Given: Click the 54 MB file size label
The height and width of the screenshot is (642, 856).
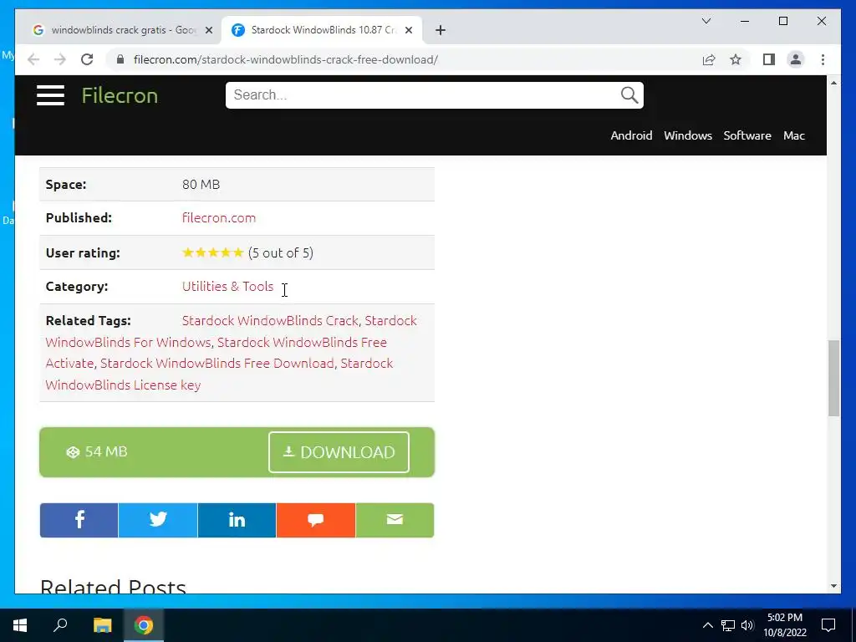Looking at the screenshot, I should pyautogui.click(x=106, y=452).
